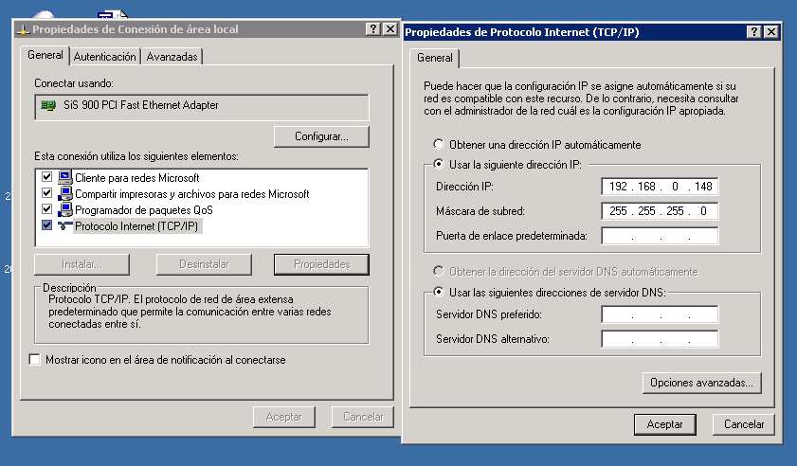
Task: Select Usar las siguientes direcciones de servidor DNS
Action: click(438, 292)
